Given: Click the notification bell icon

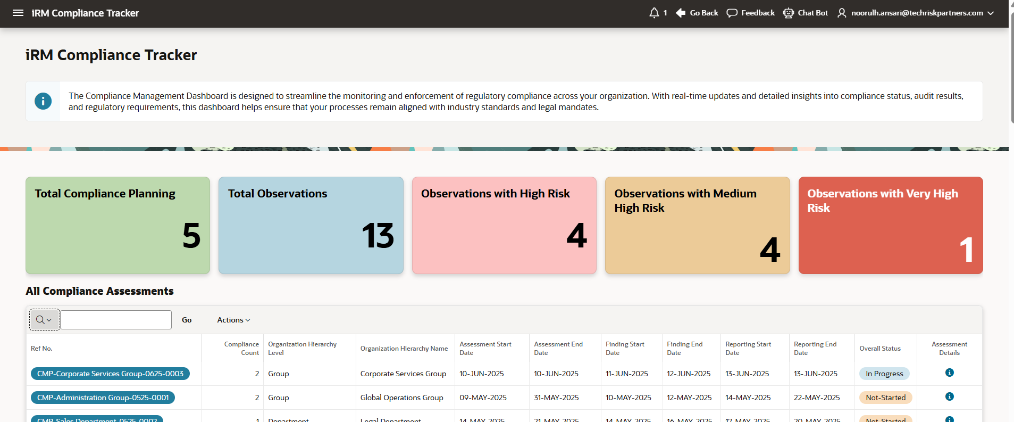Looking at the screenshot, I should pyautogui.click(x=654, y=13).
